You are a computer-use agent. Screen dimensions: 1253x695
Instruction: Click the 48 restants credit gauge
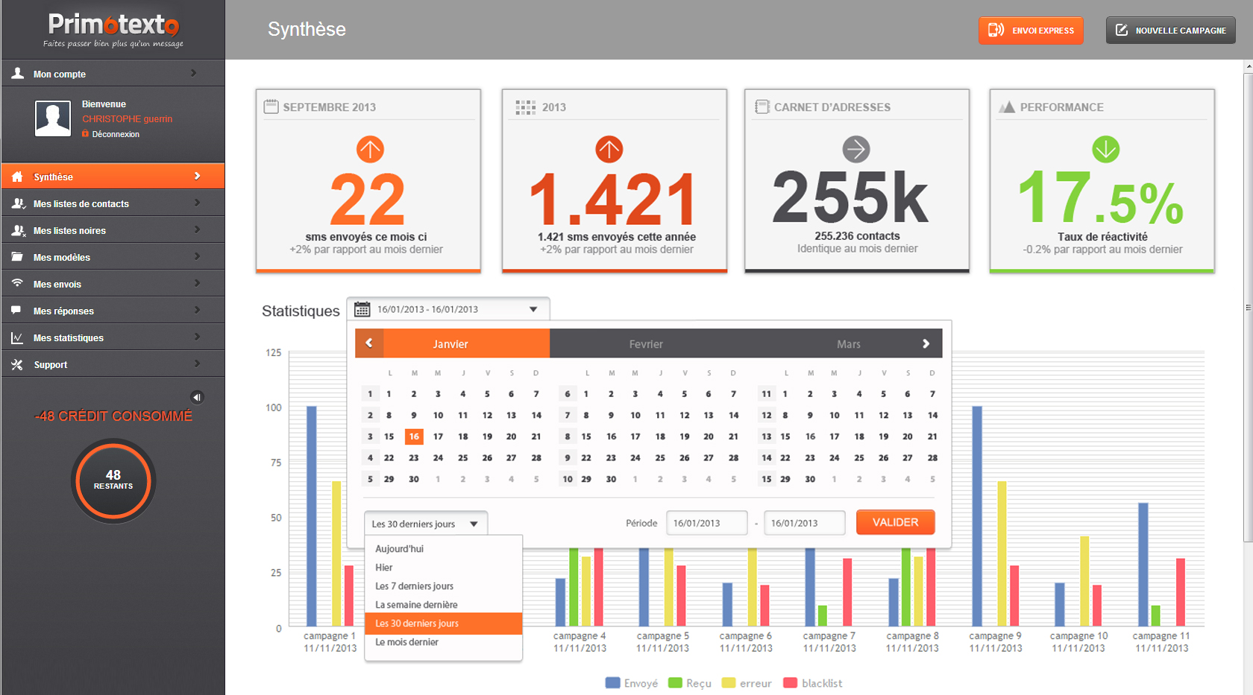point(113,480)
